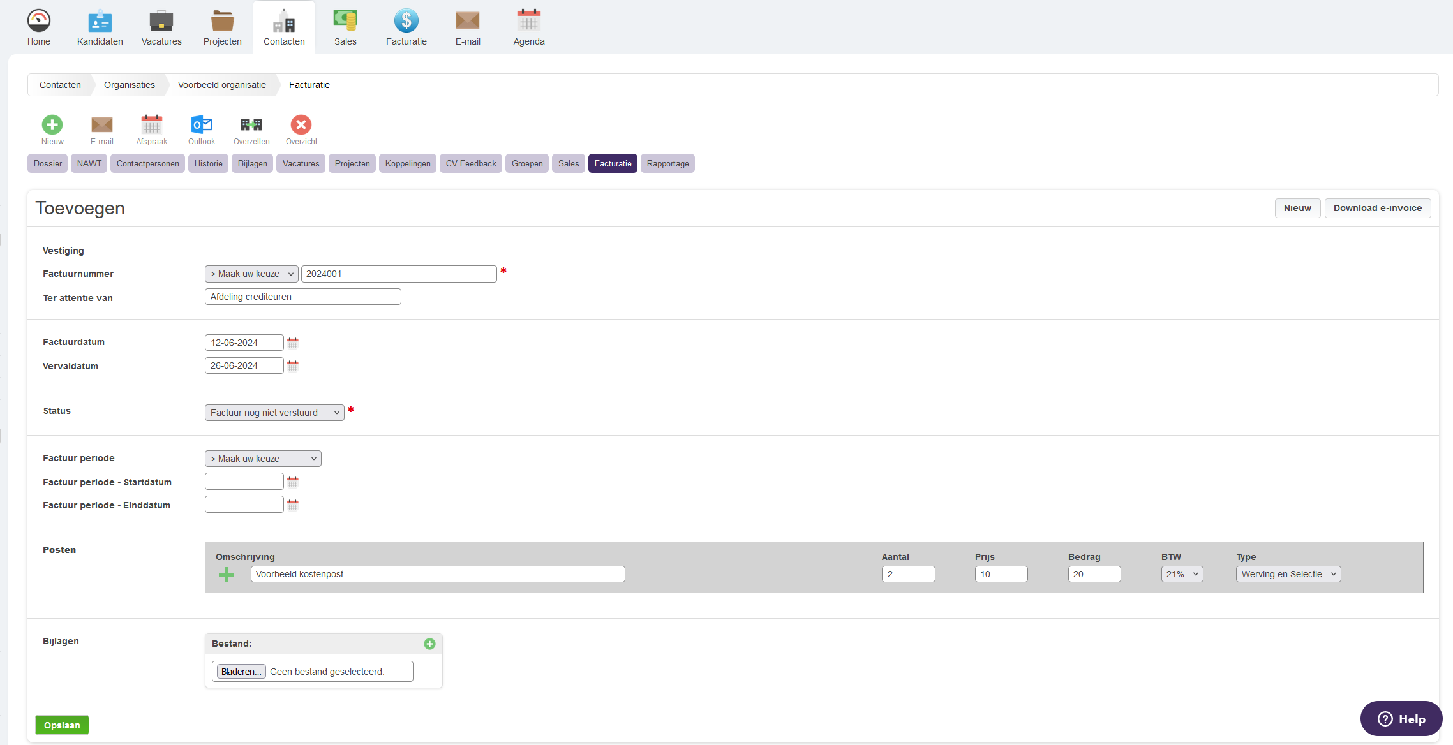Open the Status dropdown

[274, 413]
